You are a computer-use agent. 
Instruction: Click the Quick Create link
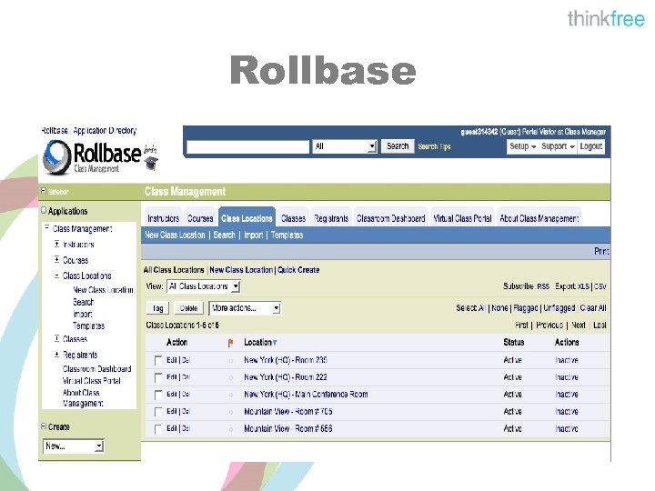tap(298, 270)
